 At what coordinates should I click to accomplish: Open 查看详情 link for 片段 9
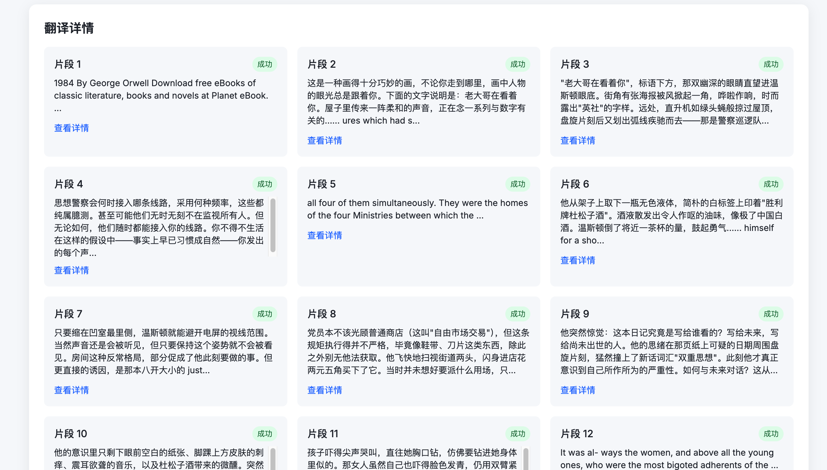(577, 390)
